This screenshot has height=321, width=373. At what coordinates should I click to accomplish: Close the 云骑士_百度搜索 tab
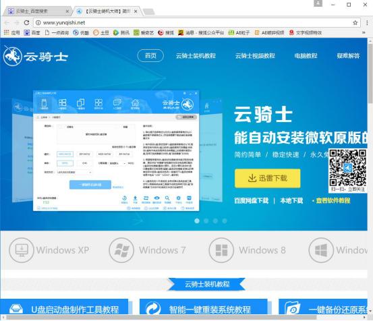click(67, 11)
